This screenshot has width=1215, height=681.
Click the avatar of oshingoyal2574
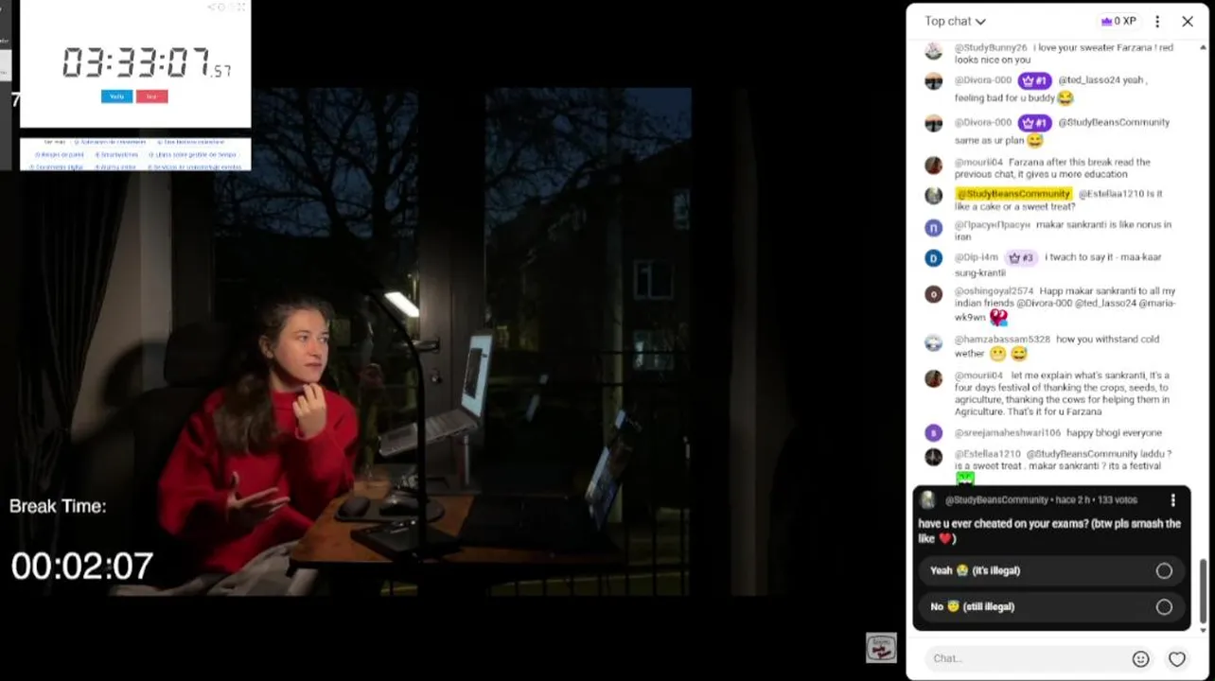[x=933, y=294]
